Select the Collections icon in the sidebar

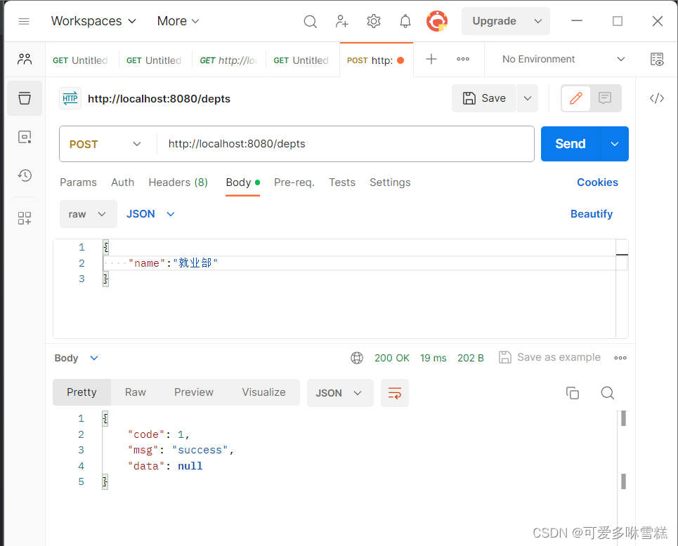24,98
